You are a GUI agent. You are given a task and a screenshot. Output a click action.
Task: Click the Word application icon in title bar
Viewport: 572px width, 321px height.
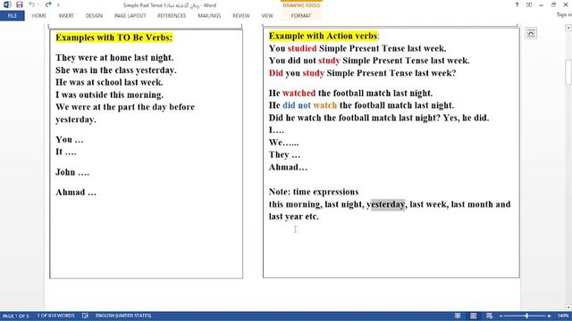click(x=7, y=4)
